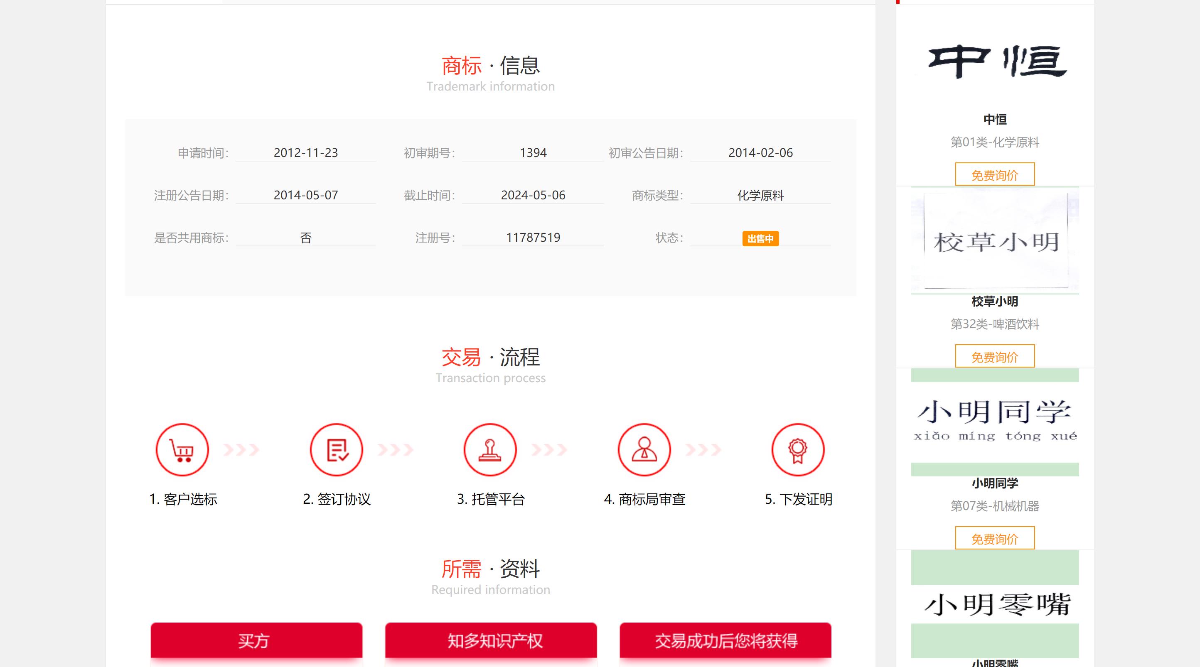Select the 交易成功后您将获得 tab
The height and width of the screenshot is (667, 1200).
pos(725,640)
